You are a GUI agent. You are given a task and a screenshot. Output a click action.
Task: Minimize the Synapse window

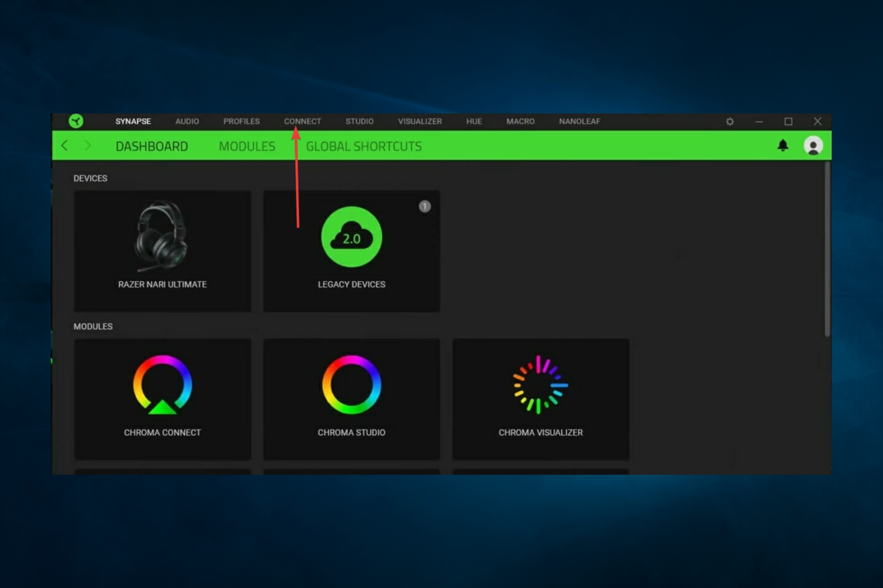pyautogui.click(x=759, y=122)
